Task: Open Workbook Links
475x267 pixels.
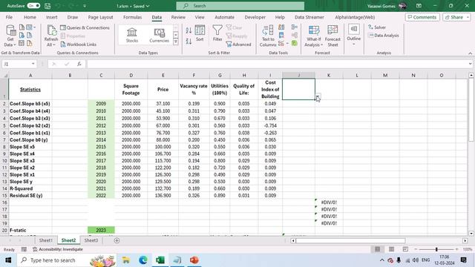Action: 79,44
